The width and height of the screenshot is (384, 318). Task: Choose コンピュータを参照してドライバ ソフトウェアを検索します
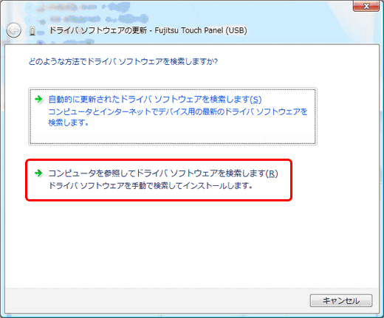(x=163, y=173)
